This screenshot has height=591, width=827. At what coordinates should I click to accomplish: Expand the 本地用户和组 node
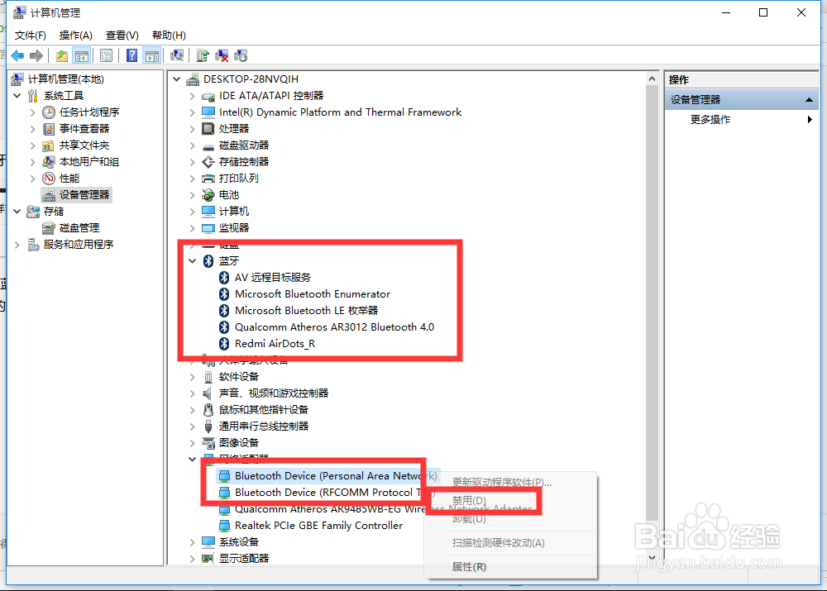click(x=33, y=162)
